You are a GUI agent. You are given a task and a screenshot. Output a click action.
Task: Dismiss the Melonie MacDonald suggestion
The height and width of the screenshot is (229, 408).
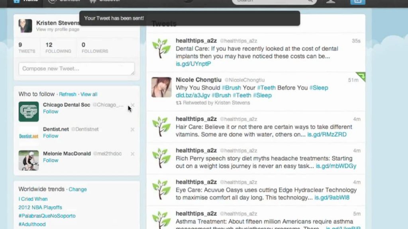tap(132, 154)
